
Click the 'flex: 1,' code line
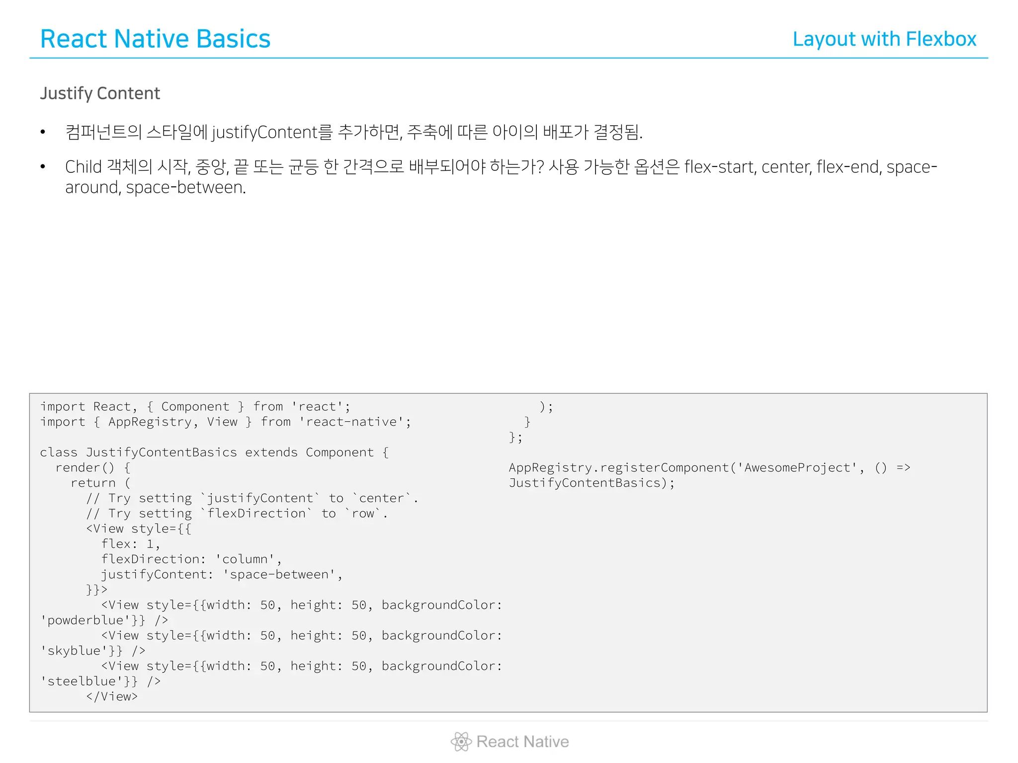coord(131,544)
